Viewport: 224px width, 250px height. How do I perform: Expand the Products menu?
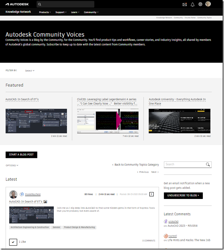click(45, 12)
